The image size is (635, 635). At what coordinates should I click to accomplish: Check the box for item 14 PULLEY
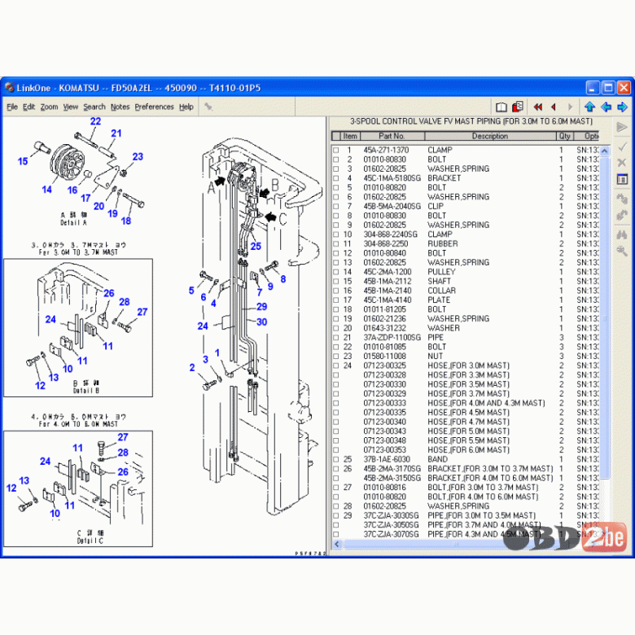[x=336, y=272]
